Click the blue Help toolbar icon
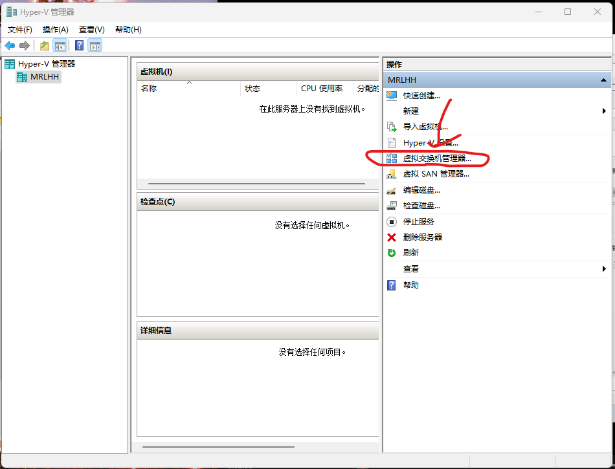 pos(79,46)
